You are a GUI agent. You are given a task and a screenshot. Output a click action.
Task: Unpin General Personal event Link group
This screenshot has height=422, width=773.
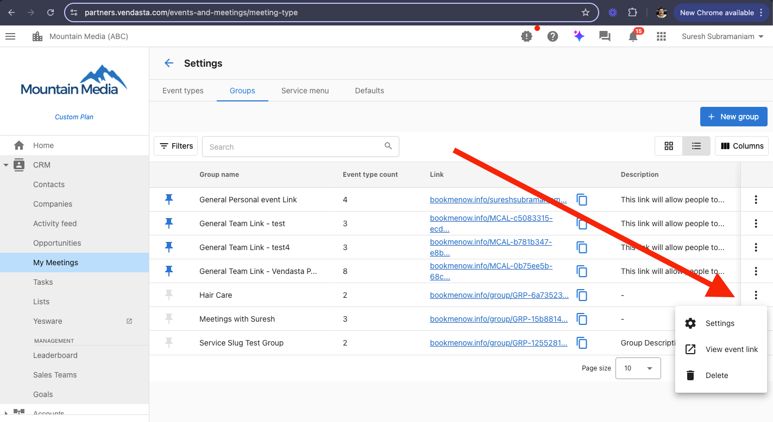(x=169, y=200)
